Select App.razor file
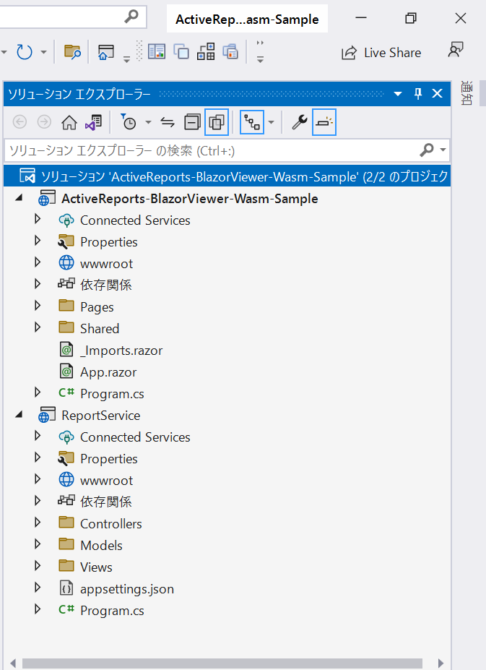Screen dimensions: 486x670 click(108, 372)
